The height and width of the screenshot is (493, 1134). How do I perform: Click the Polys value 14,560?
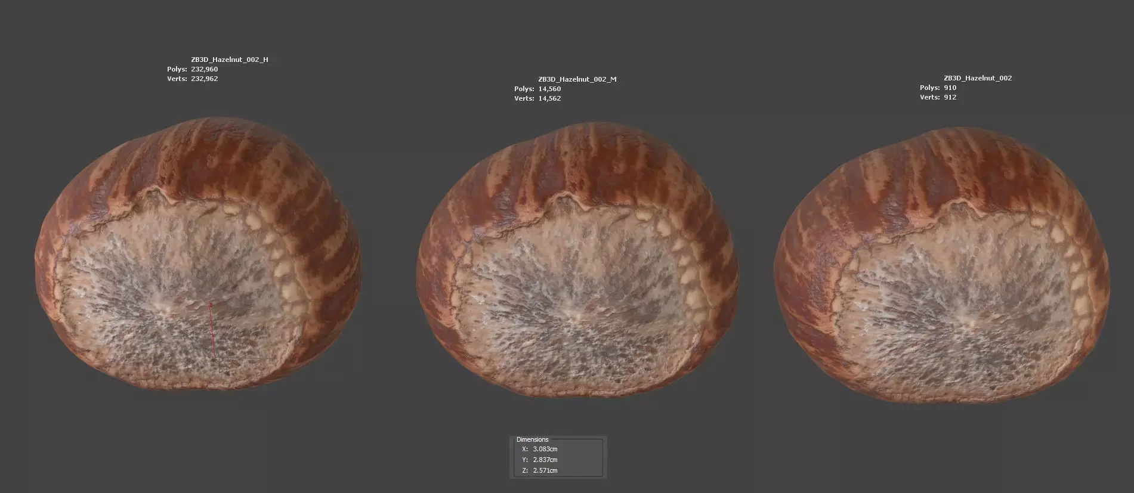point(549,89)
